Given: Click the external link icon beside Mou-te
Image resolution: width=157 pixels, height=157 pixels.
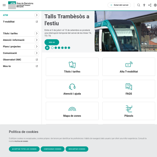Looking at the screenshot, I should tap(37, 66).
